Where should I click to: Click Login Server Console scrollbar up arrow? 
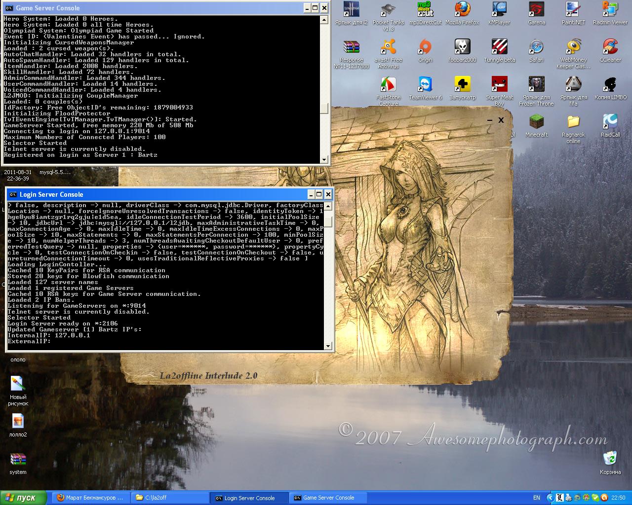328,206
